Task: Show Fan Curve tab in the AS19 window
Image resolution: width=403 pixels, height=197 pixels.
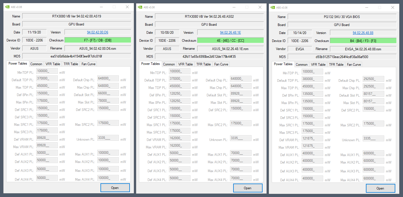Action: (88, 64)
